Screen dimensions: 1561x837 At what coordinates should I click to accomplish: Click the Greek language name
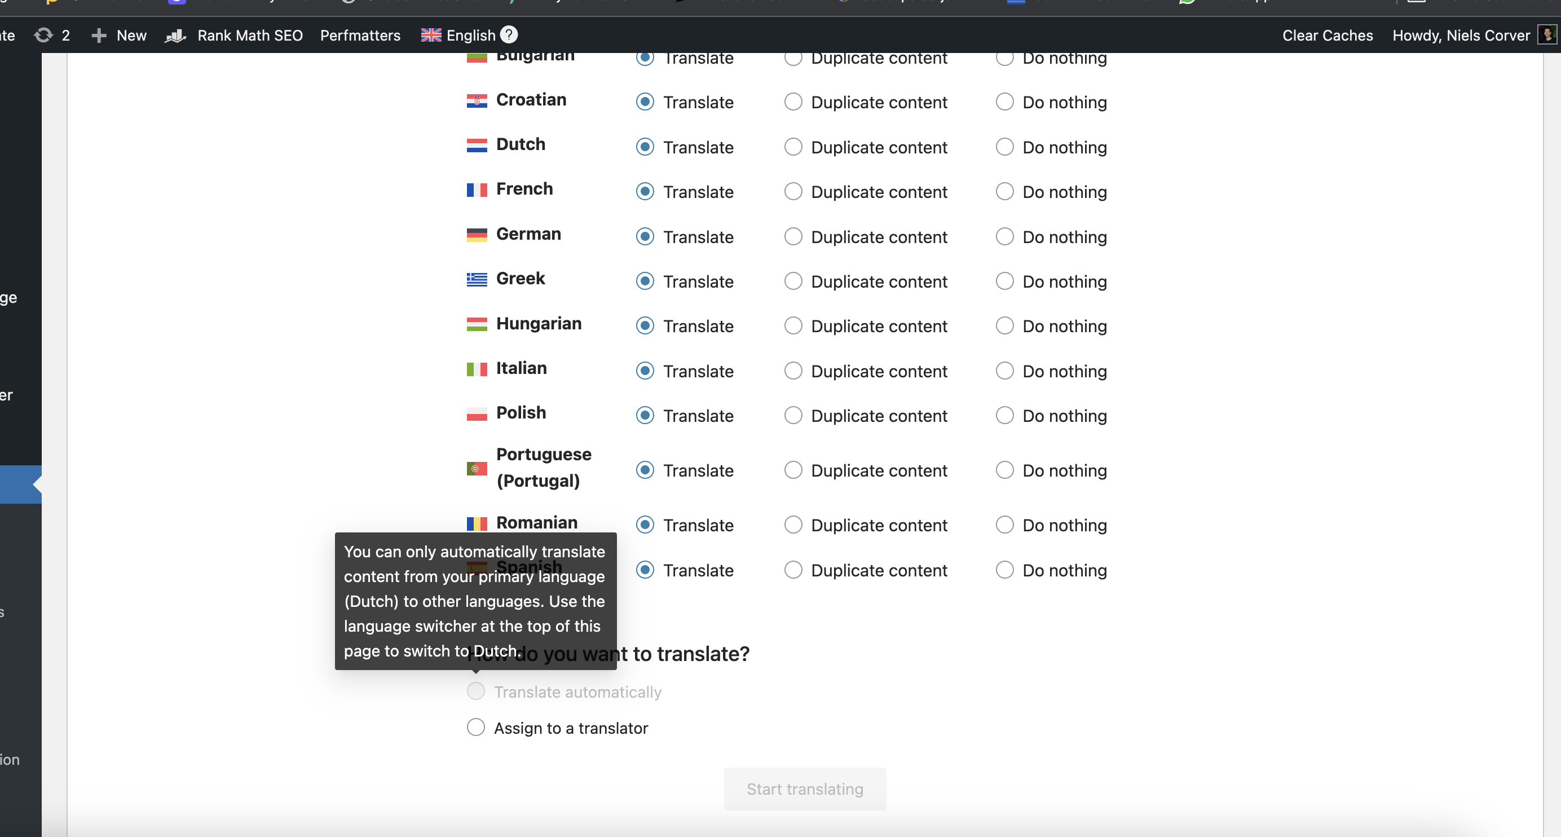click(521, 278)
